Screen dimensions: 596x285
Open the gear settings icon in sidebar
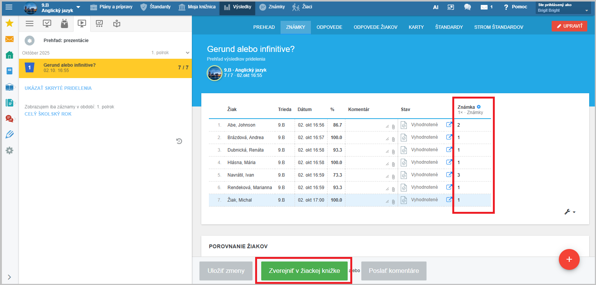(9, 150)
